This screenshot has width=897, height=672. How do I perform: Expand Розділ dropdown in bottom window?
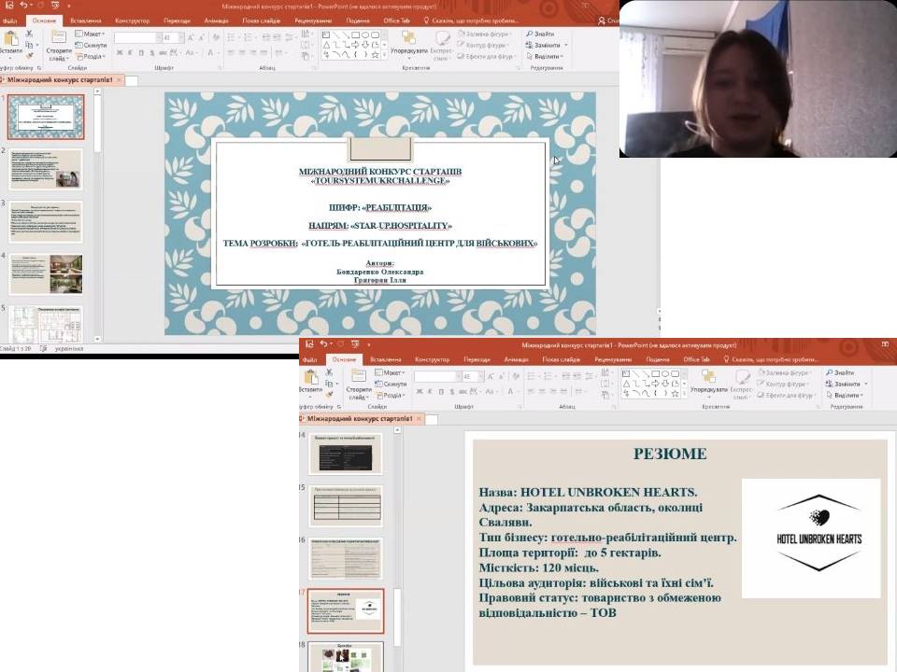(391, 395)
